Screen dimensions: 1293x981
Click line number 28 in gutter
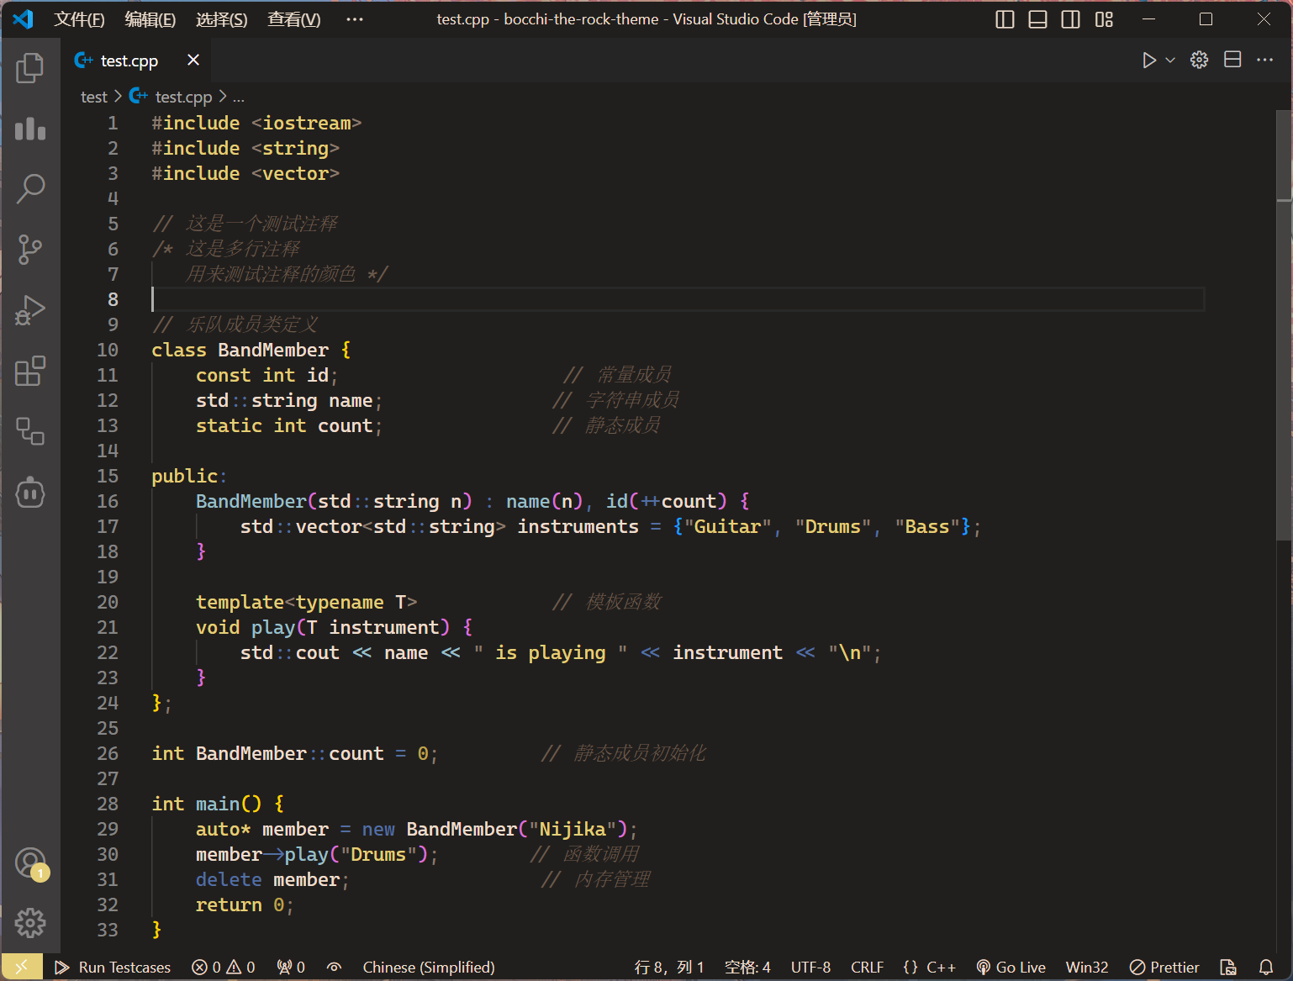[108, 804]
